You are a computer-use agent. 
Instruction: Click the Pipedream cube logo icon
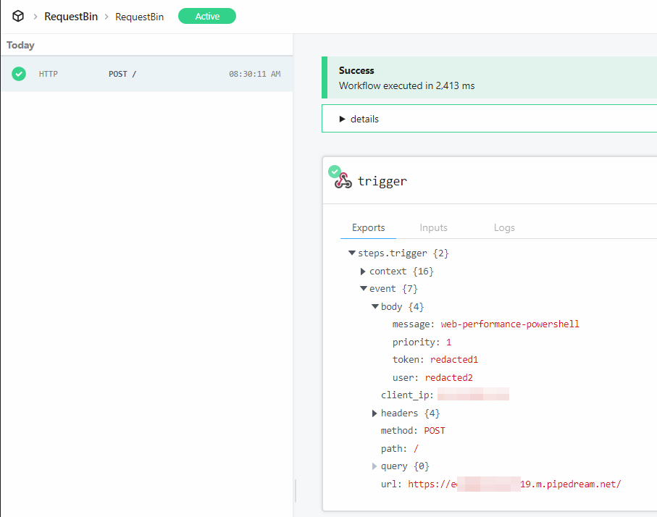coord(18,17)
